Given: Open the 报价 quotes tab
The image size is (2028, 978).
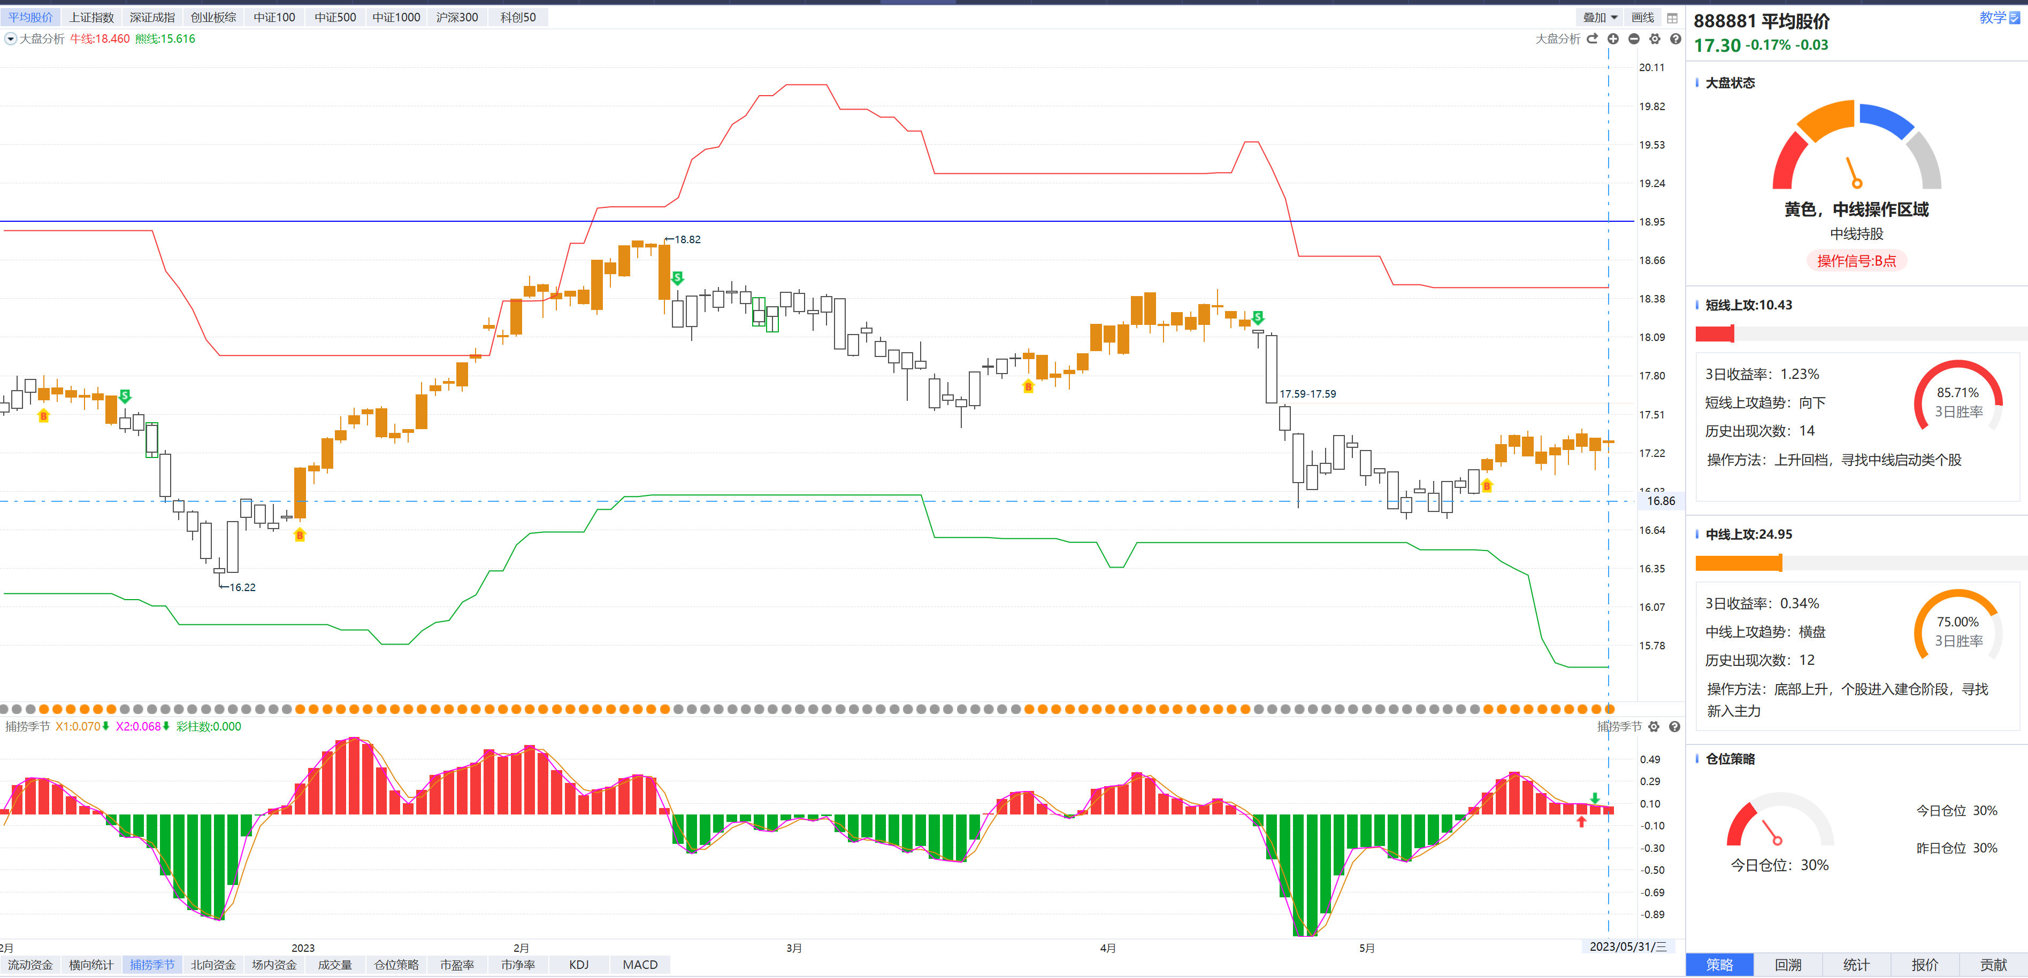Looking at the screenshot, I should (x=1925, y=965).
